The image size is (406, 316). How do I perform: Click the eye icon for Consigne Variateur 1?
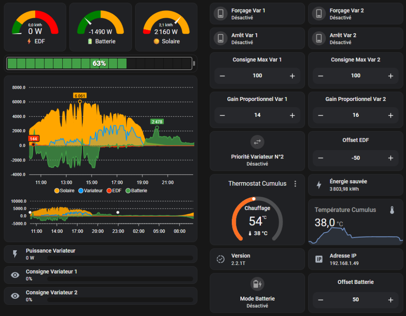(x=15, y=275)
